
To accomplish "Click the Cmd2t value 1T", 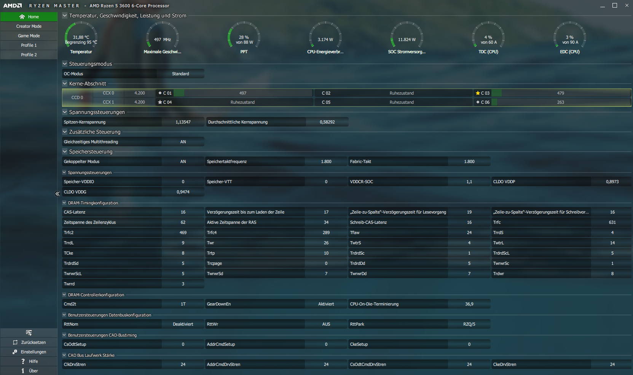I will [183, 304].
